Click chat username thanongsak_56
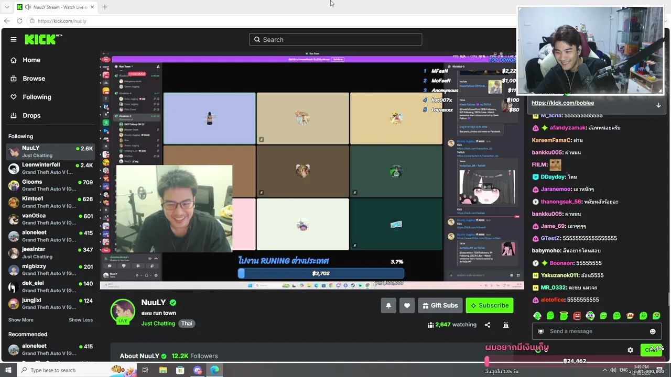Image resolution: width=671 pixels, height=377 pixels. (561, 202)
